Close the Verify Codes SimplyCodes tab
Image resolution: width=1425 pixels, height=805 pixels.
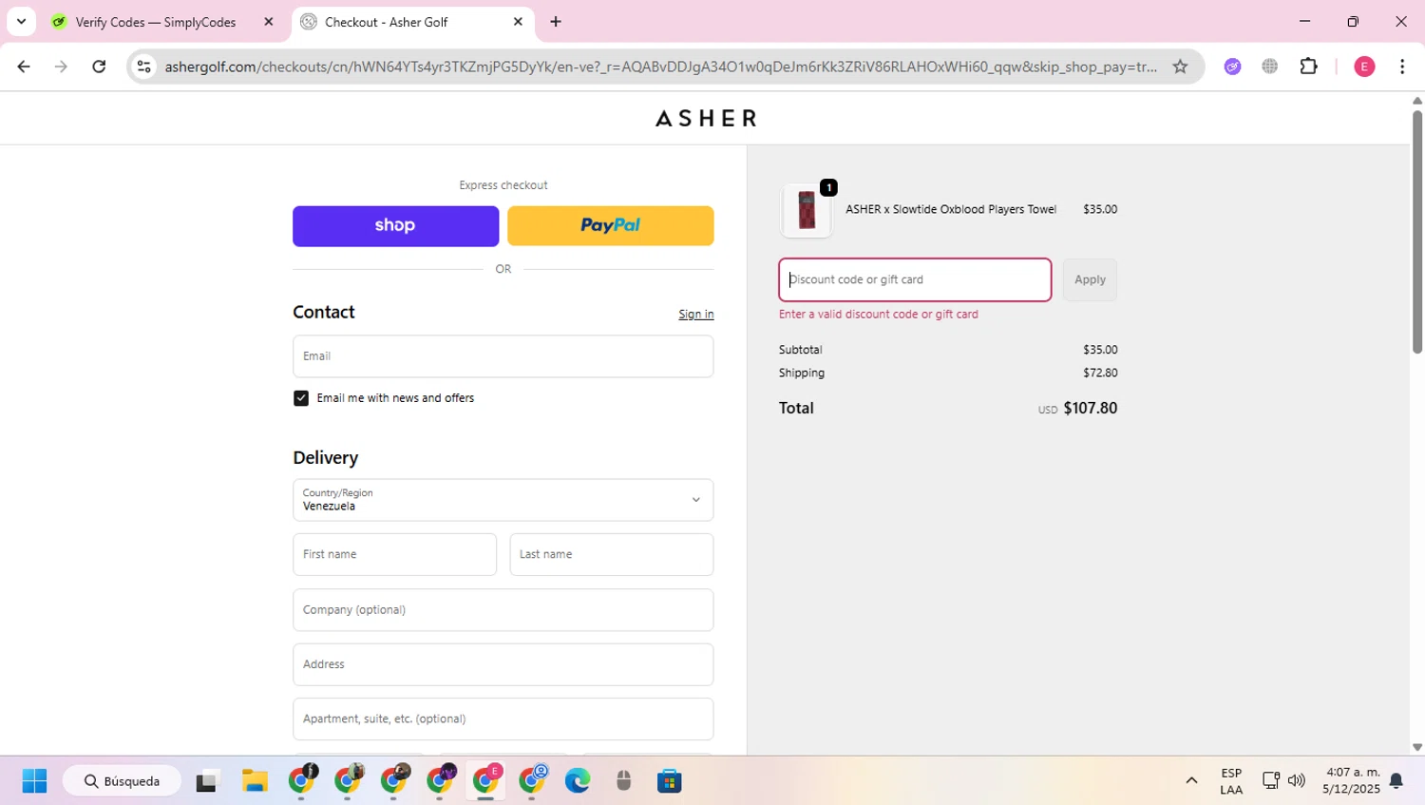[x=269, y=22]
